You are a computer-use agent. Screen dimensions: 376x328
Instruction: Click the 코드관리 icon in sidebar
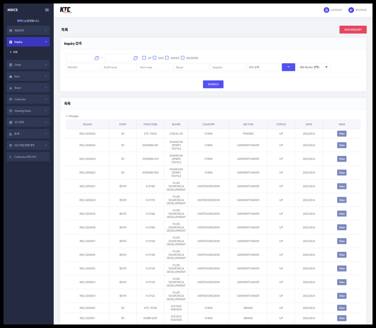pos(10,122)
